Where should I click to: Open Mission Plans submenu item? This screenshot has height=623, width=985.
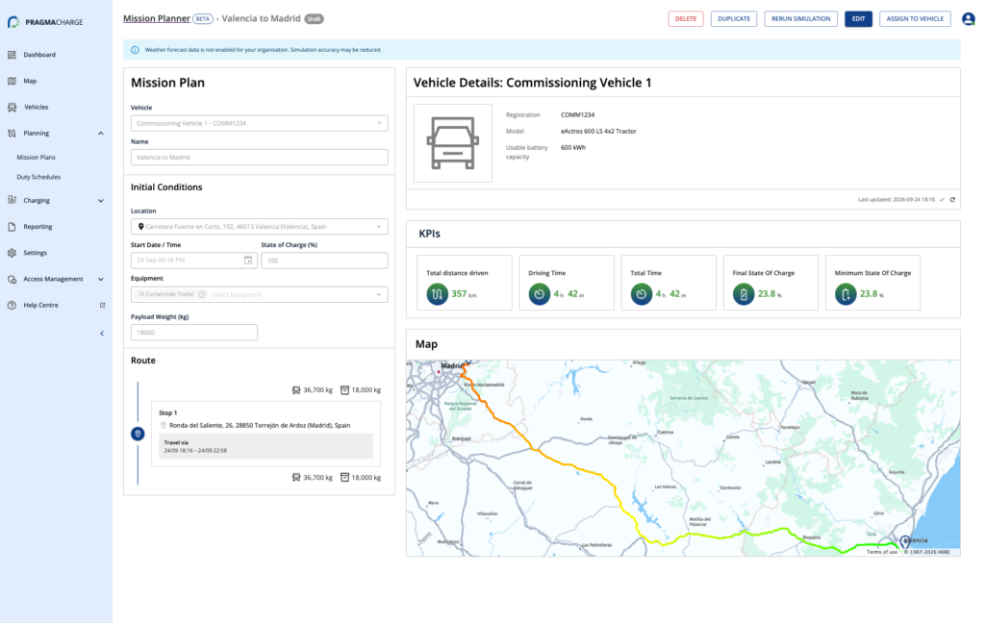point(36,157)
